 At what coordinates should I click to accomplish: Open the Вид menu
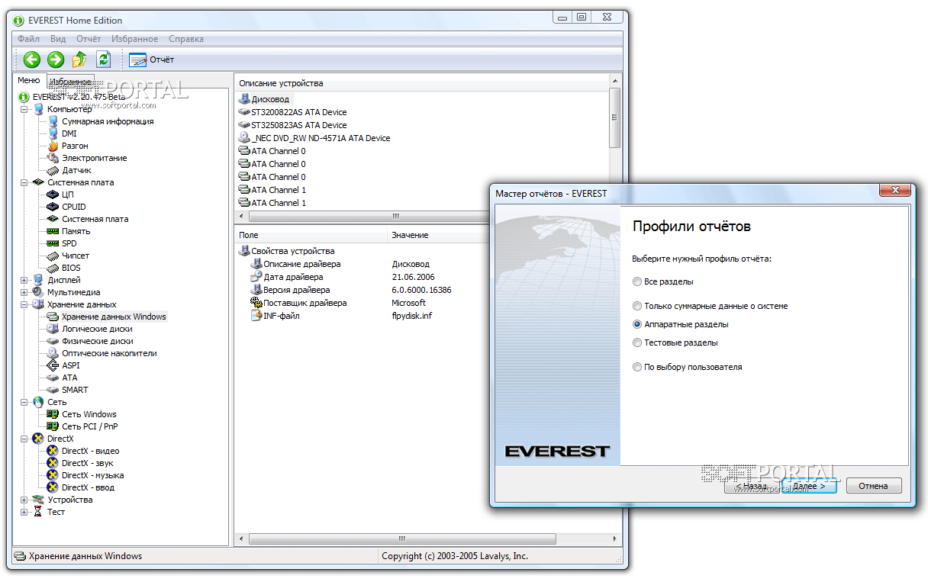pos(58,39)
